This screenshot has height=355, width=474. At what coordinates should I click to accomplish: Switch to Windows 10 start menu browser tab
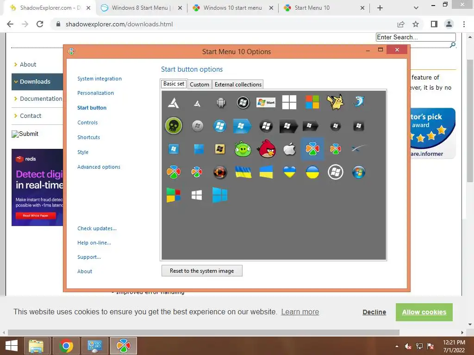[232, 8]
